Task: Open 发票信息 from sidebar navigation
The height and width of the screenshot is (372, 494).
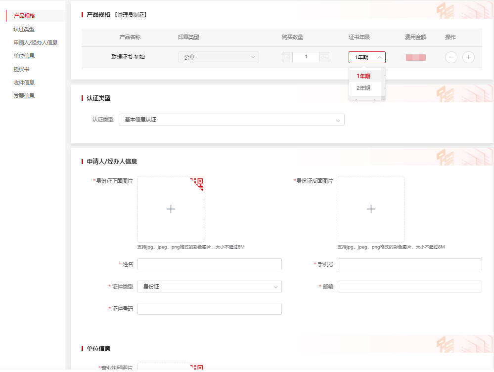Action: 24,96
